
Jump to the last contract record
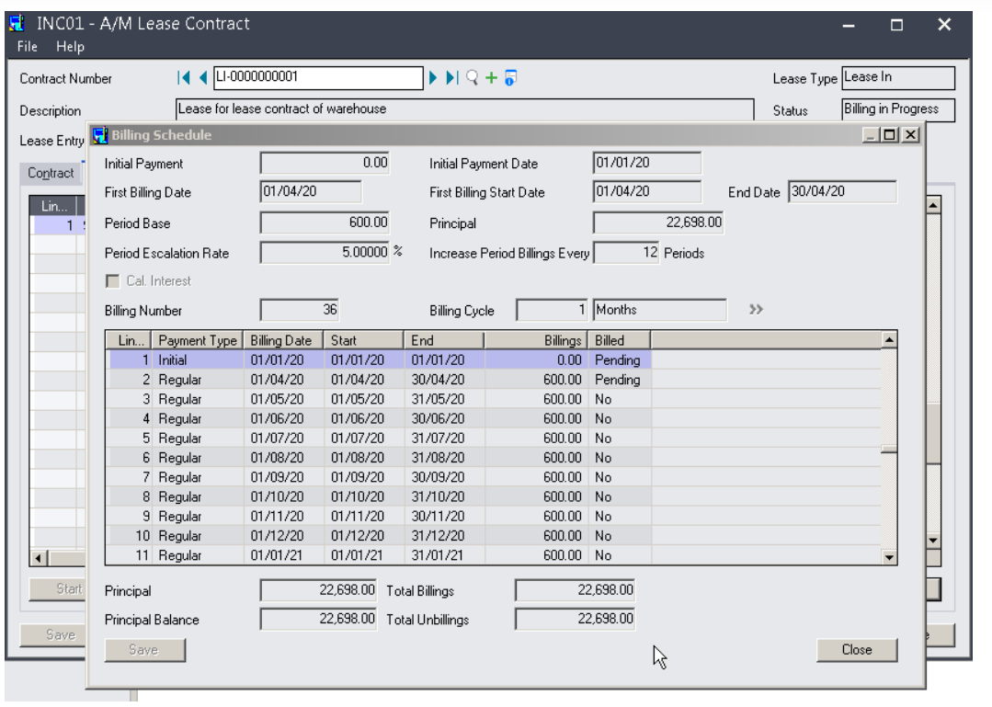451,78
